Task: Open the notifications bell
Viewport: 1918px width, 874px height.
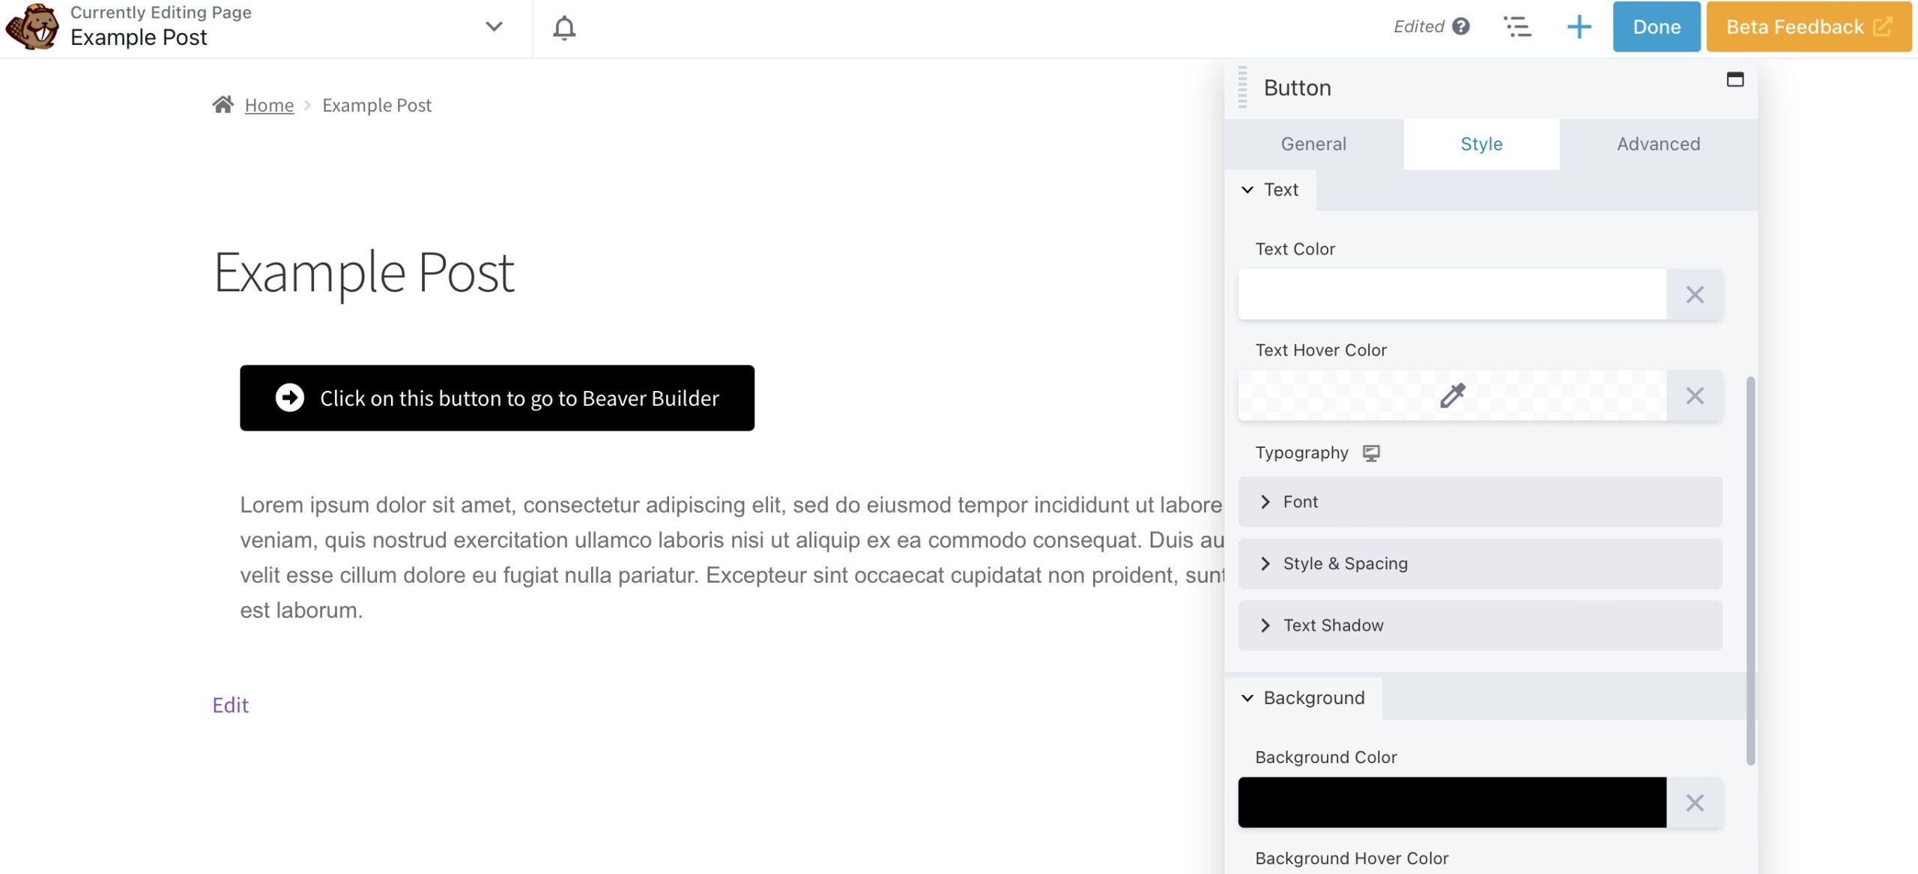Action: pos(564,28)
